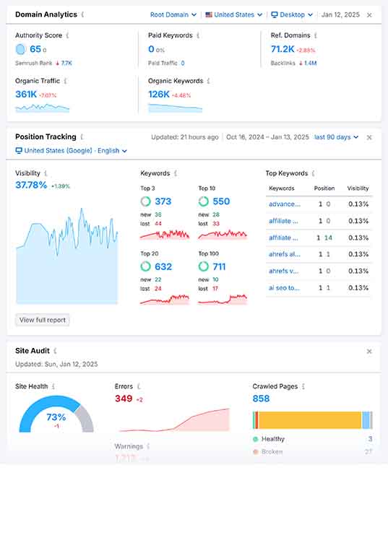Open the Desktop device dropdown
This screenshot has height=535, width=388.
pyautogui.click(x=292, y=14)
